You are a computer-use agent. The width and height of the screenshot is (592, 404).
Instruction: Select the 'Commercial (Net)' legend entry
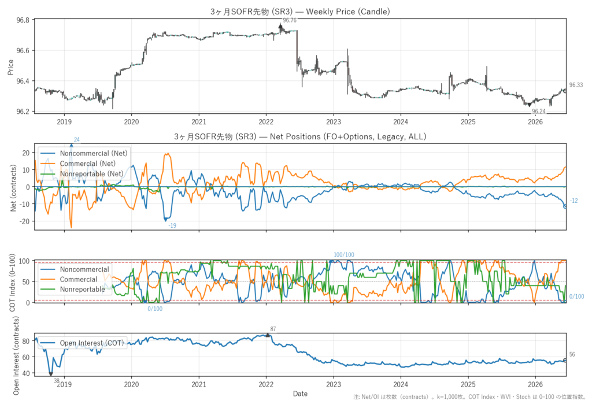click(x=88, y=164)
